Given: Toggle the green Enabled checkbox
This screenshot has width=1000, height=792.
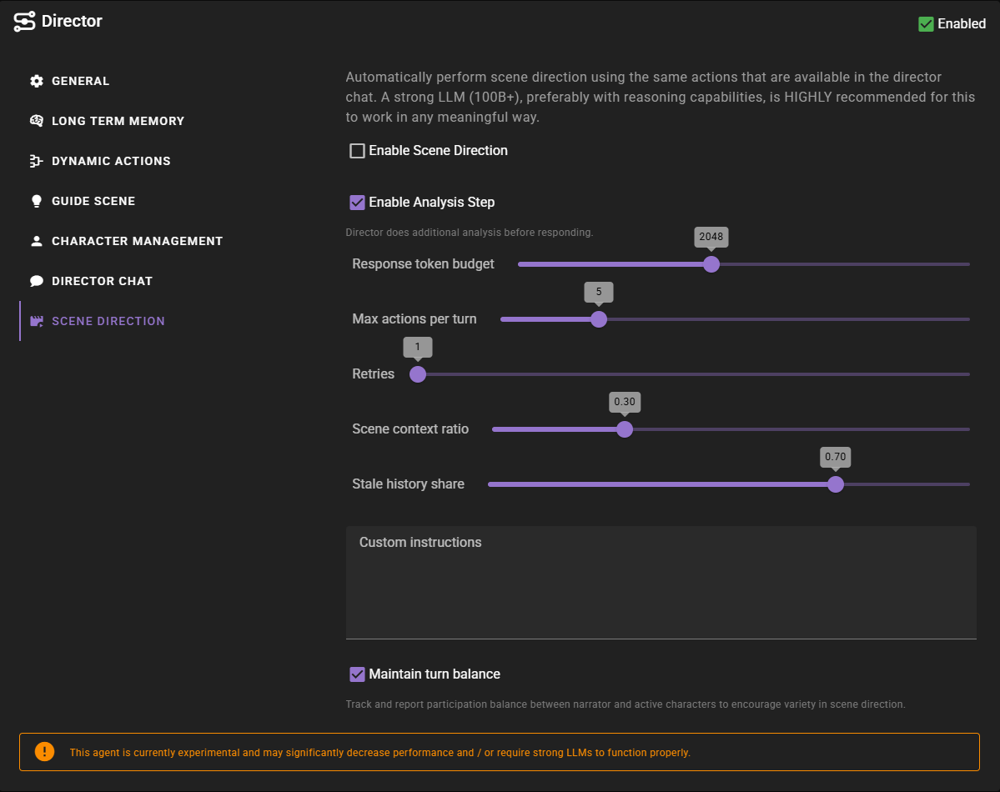Looking at the screenshot, I should point(926,23).
